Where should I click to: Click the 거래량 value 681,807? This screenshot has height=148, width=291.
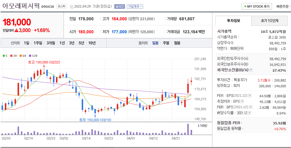[187, 19]
